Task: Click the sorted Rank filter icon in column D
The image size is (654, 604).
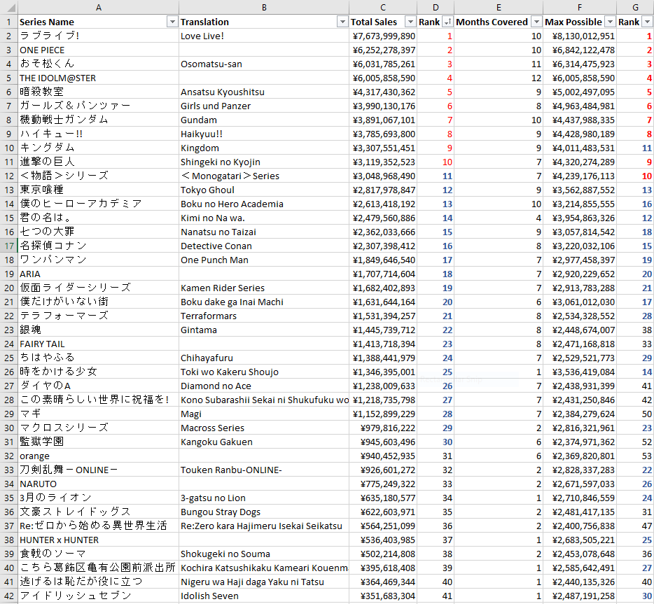Action: [x=447, y=22]
